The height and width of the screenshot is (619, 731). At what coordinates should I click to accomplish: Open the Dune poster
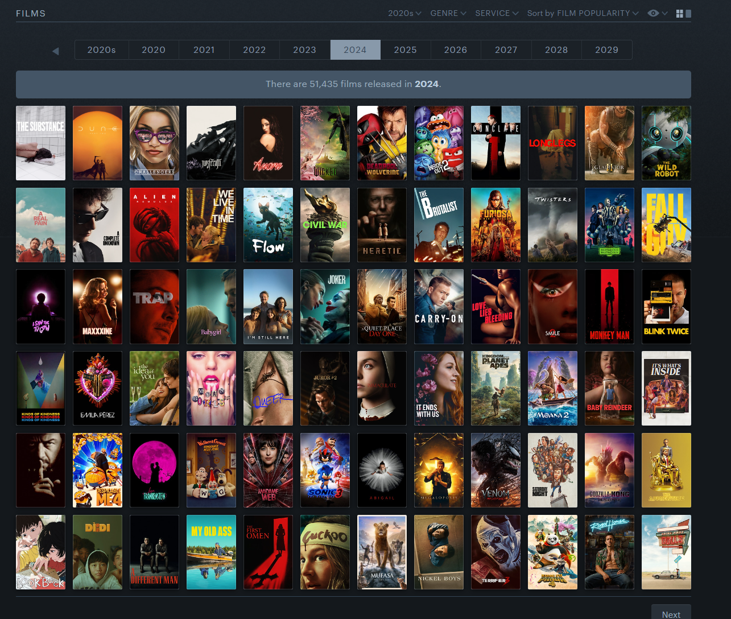coord(97,143)
